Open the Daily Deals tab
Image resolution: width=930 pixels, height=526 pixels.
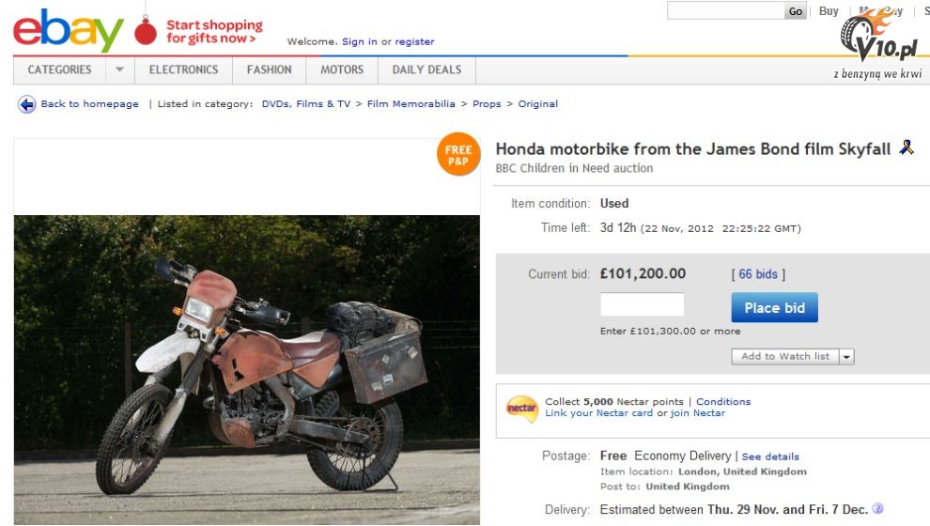(x=426, y=70)
